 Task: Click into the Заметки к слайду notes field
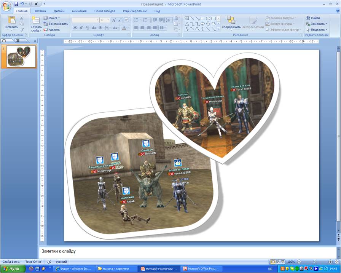coord(188,252)
